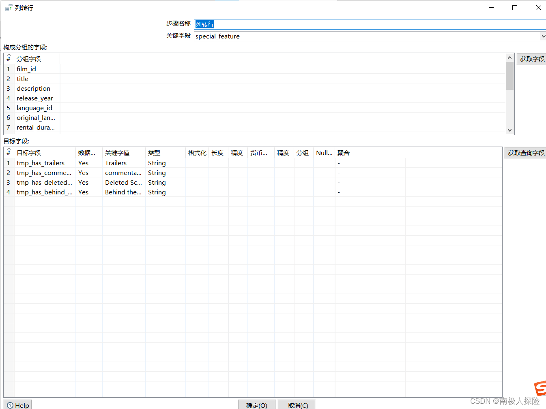Click String type cell in tmp_has_behind_ row
Viewport: 546px width, 409px height.
[165, 192]
